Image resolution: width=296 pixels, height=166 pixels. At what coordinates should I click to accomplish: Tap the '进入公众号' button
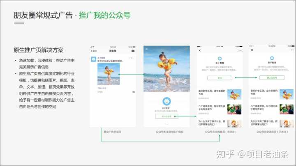pyautogui.click(x=272, y=77)
